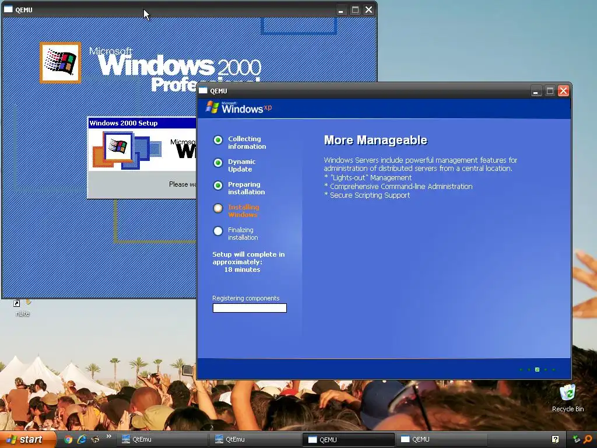Select the non-highlighted QEMU taskbar button
Image resolution: width=597 pixels, height=448 pixels.
[441, 439]
